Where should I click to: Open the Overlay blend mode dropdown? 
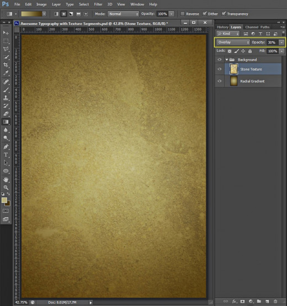tap(233, 42)
